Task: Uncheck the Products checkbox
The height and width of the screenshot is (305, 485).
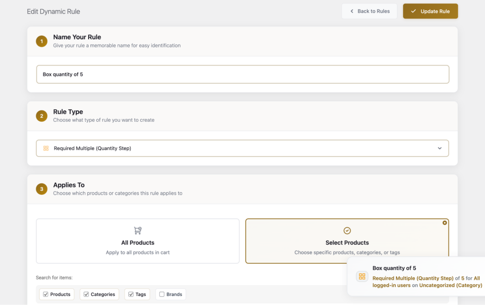Action: tap(46, 295)
